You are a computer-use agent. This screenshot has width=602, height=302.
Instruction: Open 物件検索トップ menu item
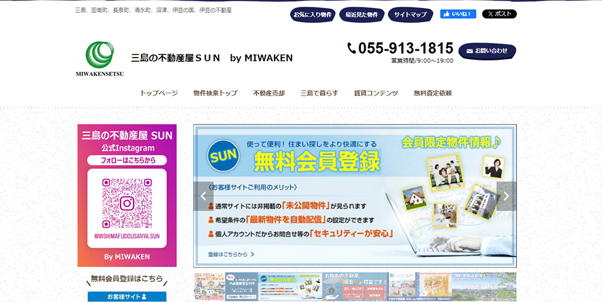tap(215, 93)
